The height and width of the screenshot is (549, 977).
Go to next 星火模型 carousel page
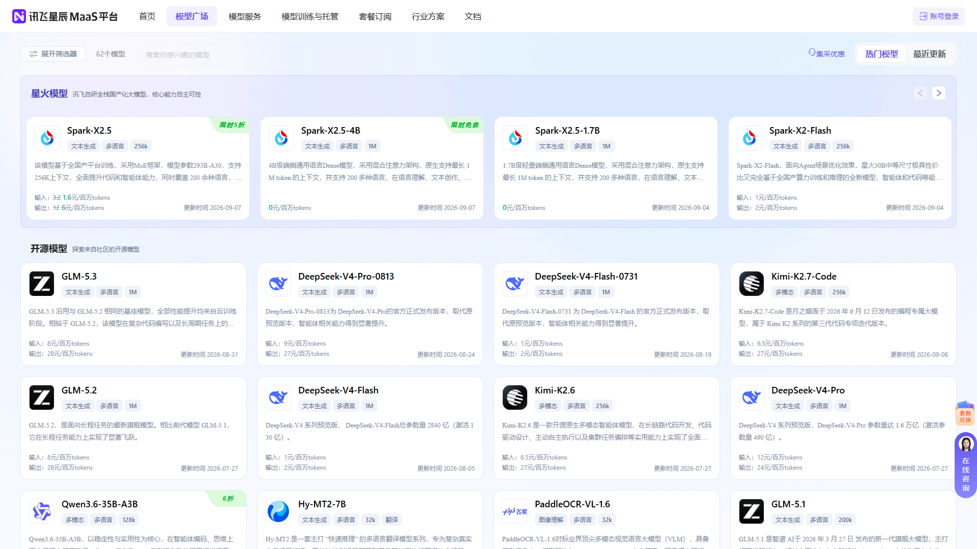939,93
